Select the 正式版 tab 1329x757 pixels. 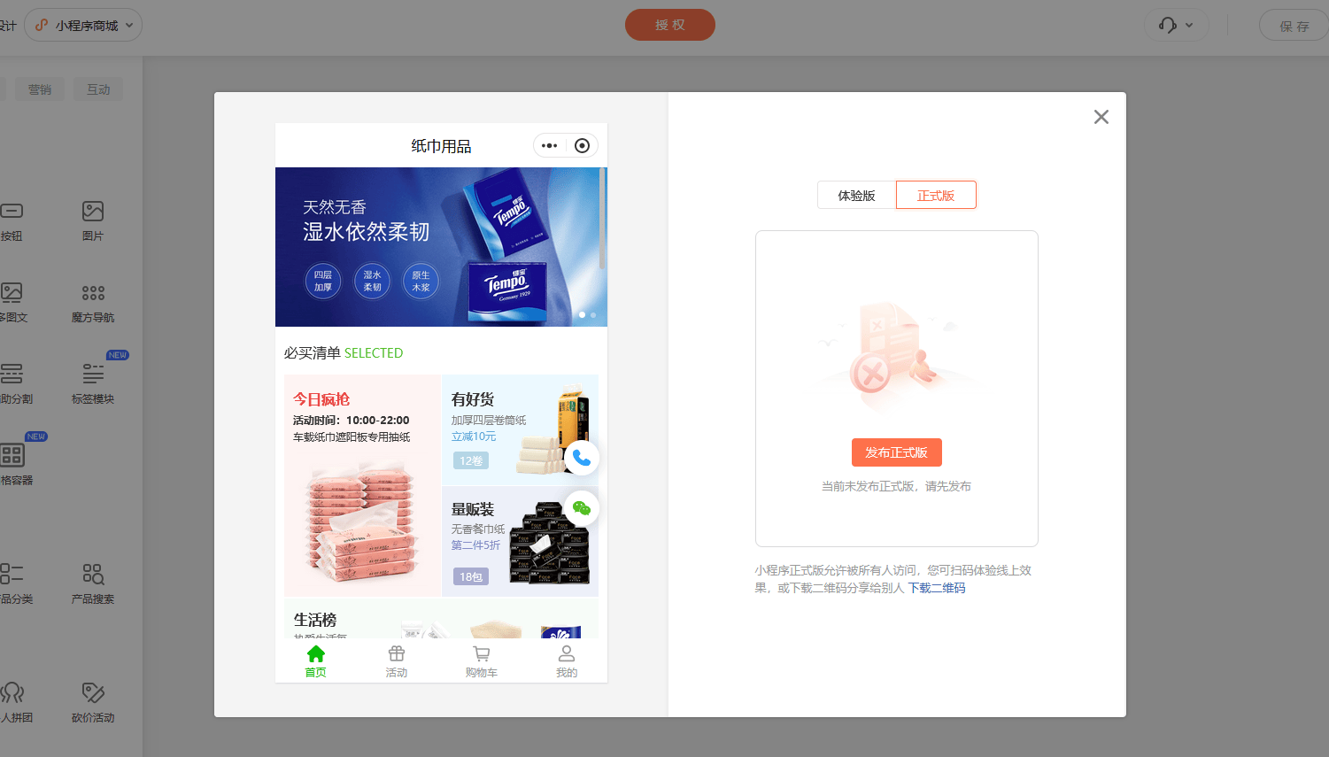936,196
